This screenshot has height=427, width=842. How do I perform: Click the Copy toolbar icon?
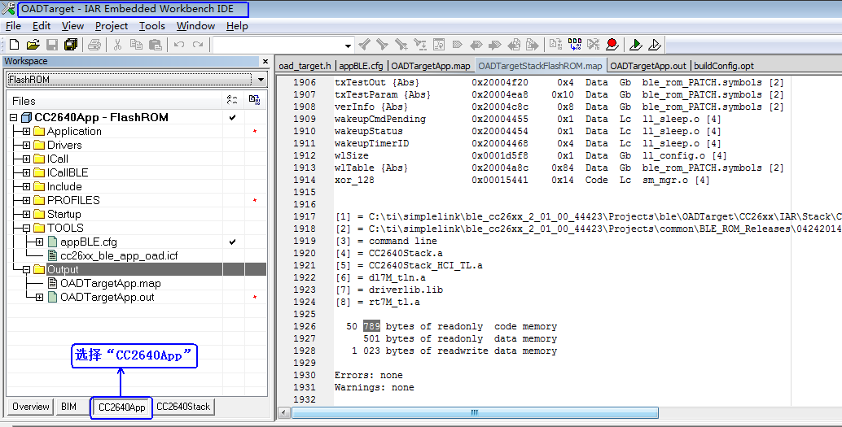(136, 45)
